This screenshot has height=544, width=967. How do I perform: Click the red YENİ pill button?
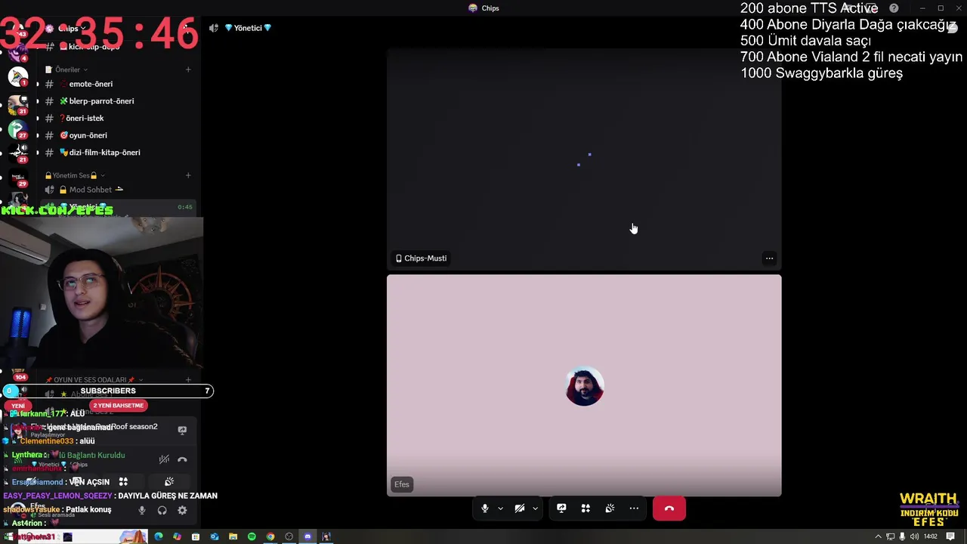click(x=18, y=406)
